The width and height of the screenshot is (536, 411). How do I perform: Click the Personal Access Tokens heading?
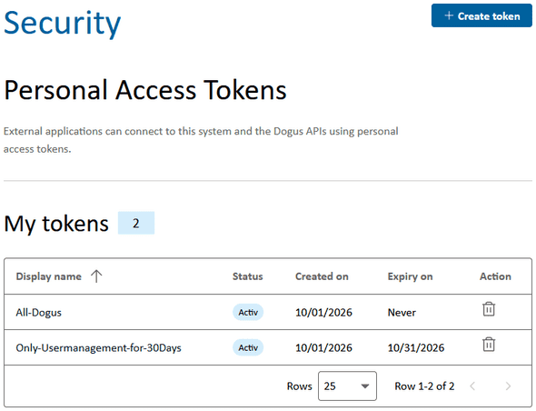145,90
